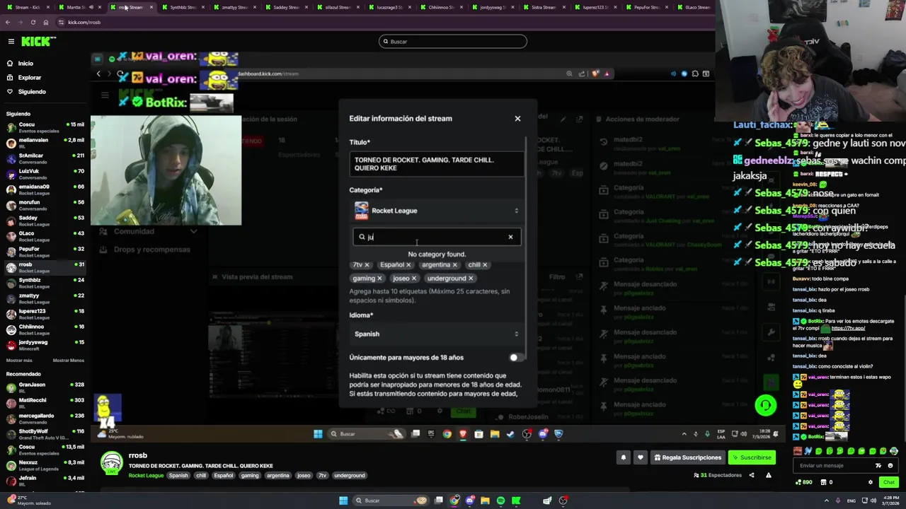Image resolution: width=906 pixels, height=509 pixels.
Task: Remove the Español tag
Action: pyautogui.click(x=408, y=265)
